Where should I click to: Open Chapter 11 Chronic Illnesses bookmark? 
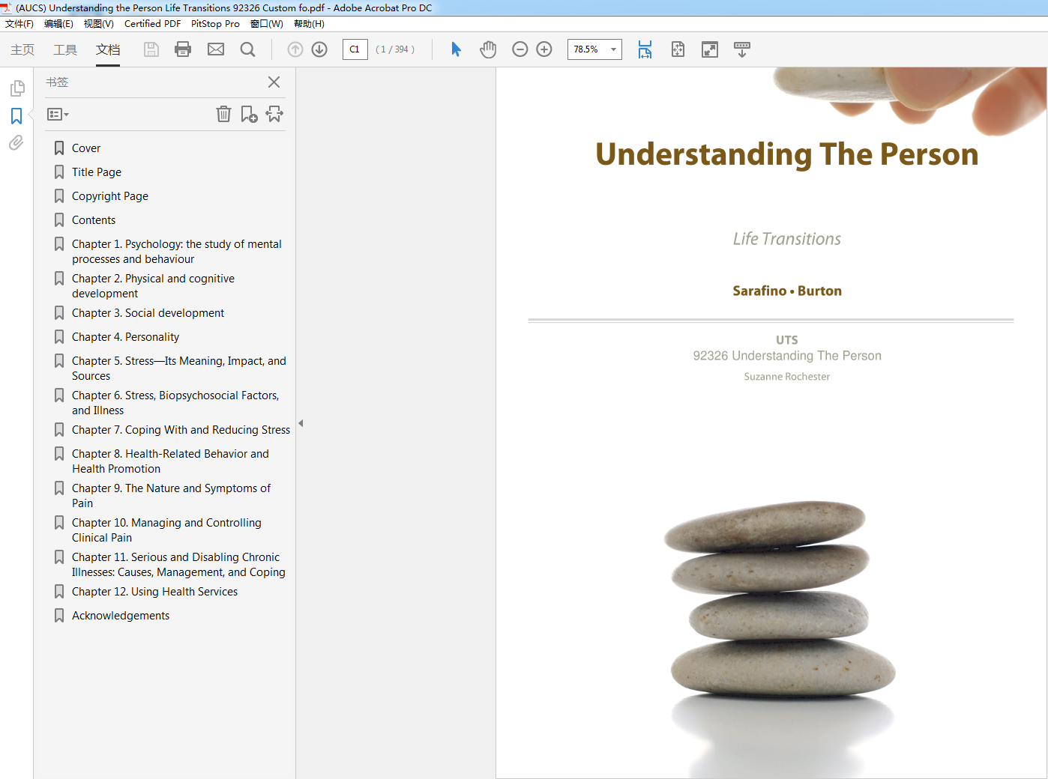(178, 565)
